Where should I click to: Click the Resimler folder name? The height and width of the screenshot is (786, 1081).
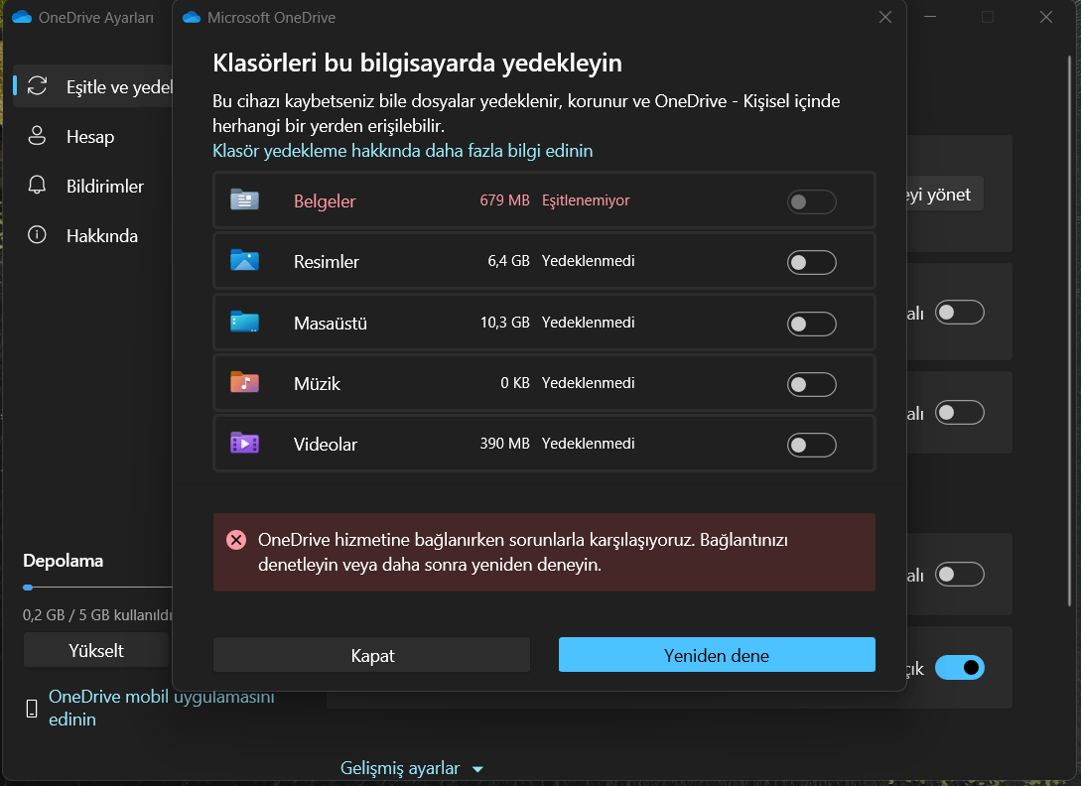click(x=327, y=261)
